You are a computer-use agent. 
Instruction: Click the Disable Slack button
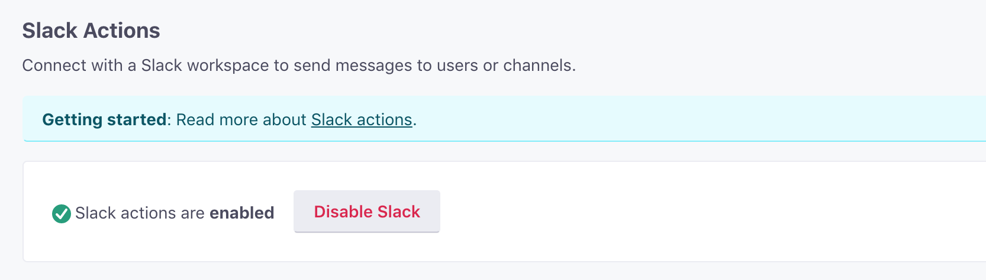366,211
